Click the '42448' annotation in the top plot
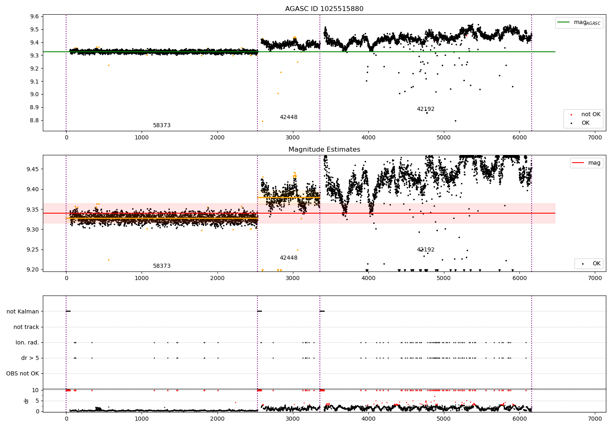The height and width of the screenshot is (428, 612). pyautogui.click(x=288, y=117)
